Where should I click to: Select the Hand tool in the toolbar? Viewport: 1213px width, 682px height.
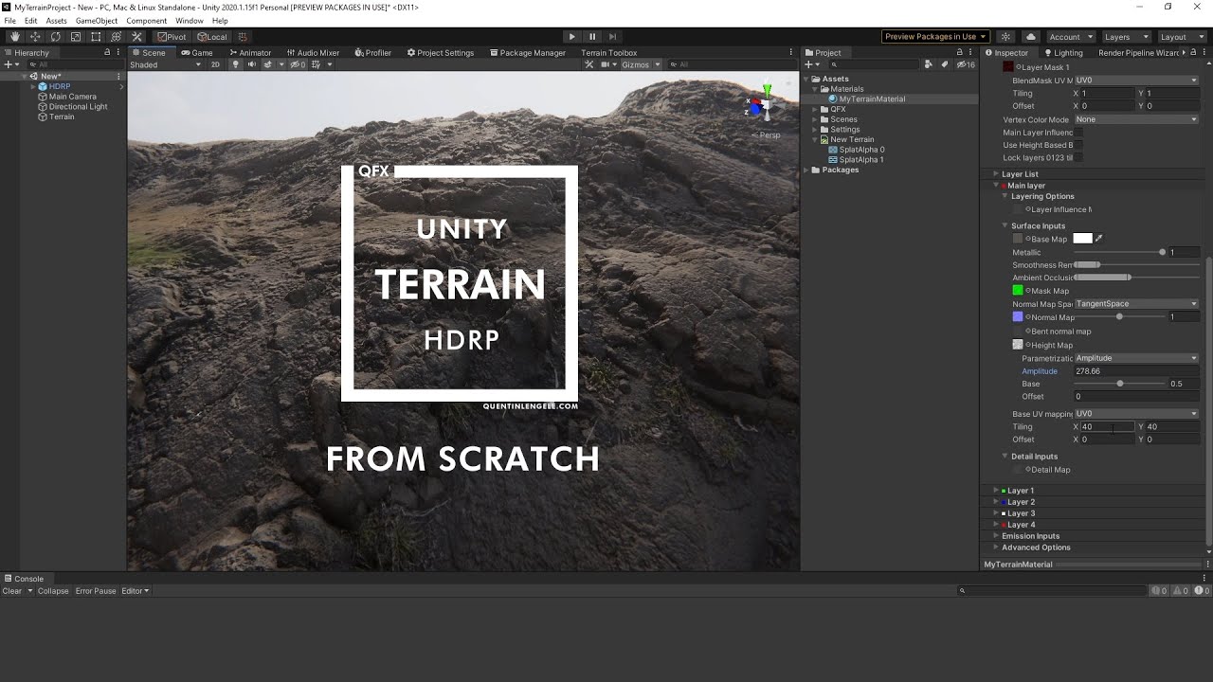point(15,37)
